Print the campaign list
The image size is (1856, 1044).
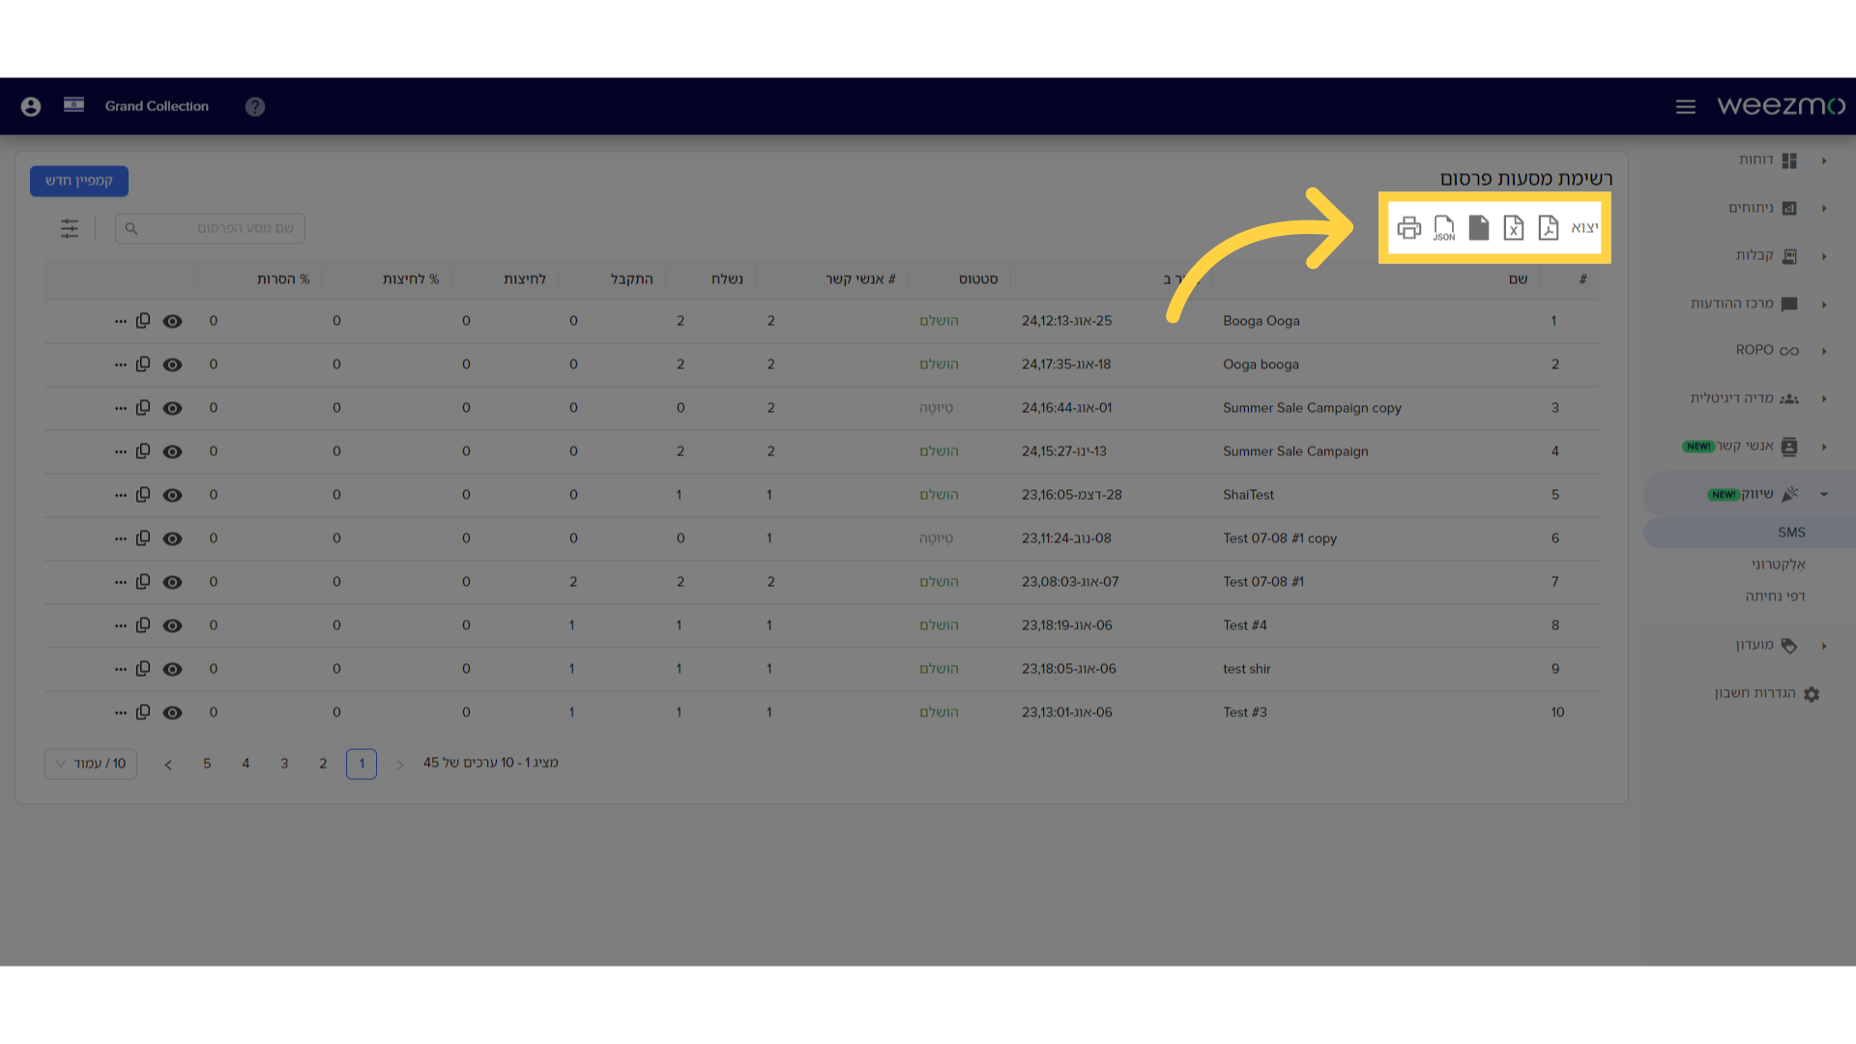(x=1409, y=228)
